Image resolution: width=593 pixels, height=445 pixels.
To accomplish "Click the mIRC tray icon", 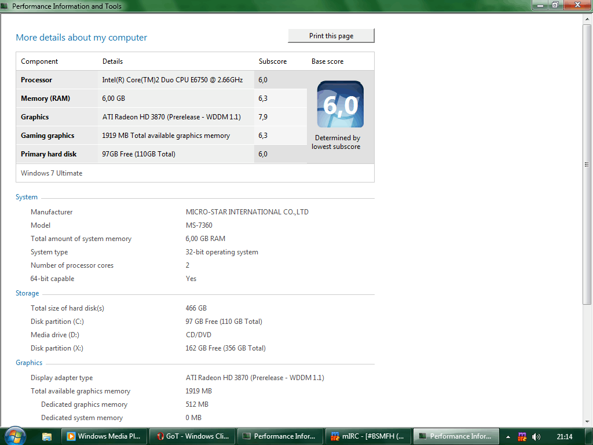I will pyautogui.click(x=522, y=437).
